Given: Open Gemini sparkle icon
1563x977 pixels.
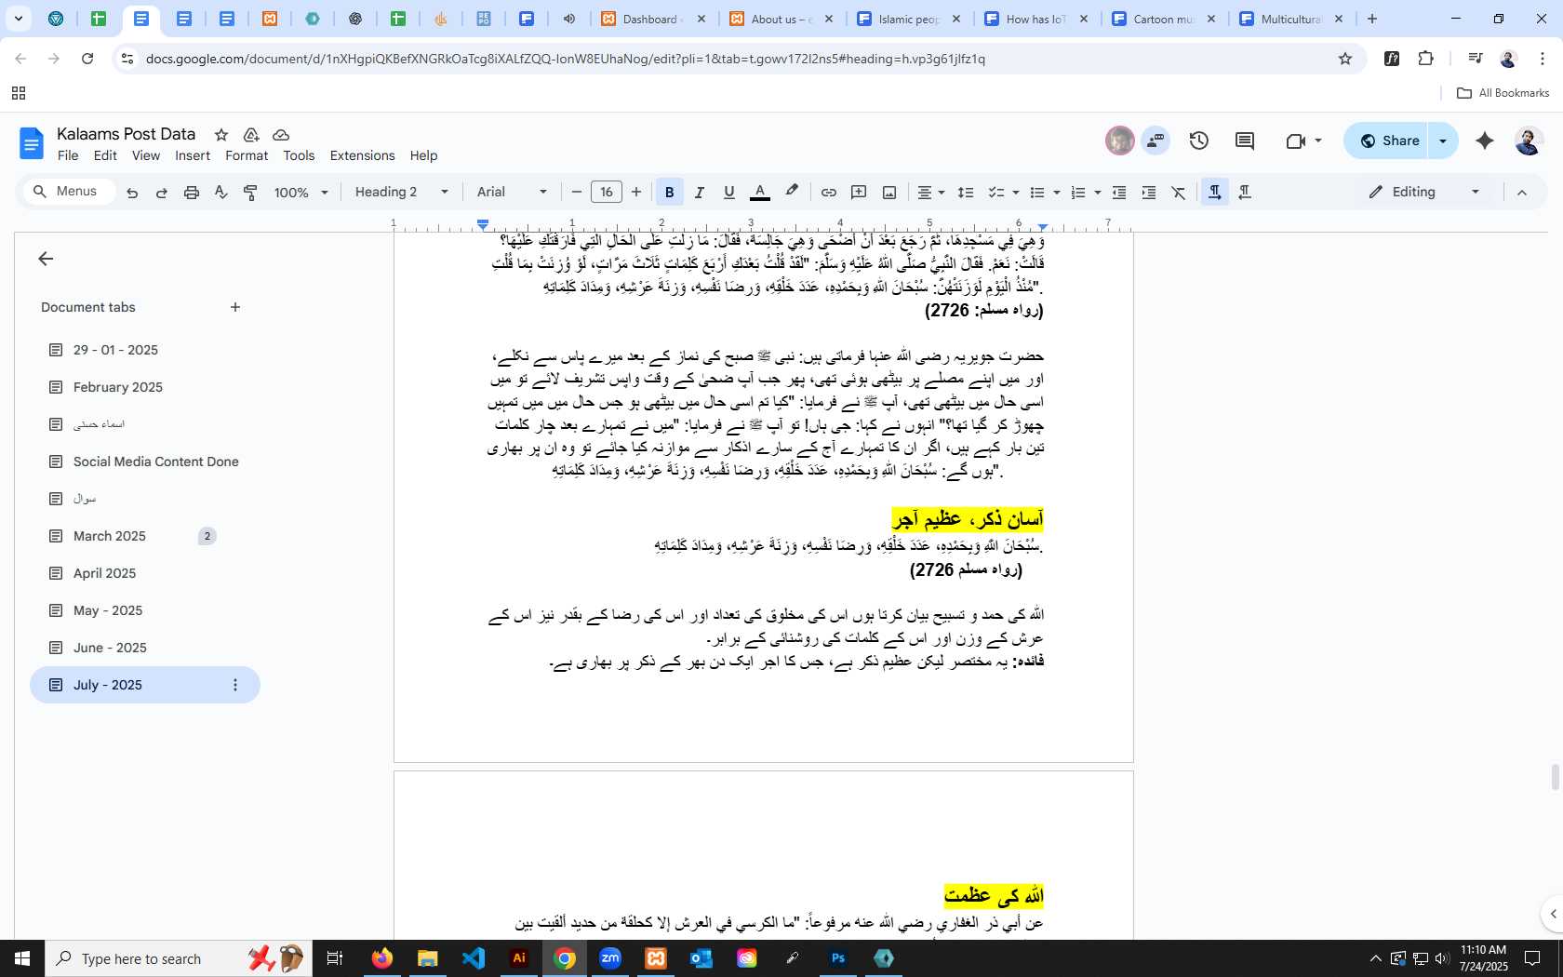Looking at the screenshot, I should 1485,141.
